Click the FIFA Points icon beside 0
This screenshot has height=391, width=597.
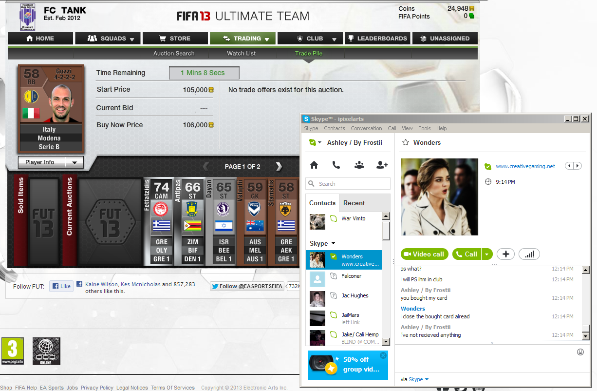[x=472, y=16]
